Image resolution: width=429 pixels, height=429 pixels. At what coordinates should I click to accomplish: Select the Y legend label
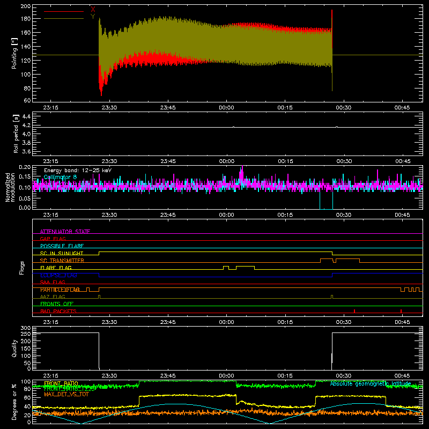[93, 17]
